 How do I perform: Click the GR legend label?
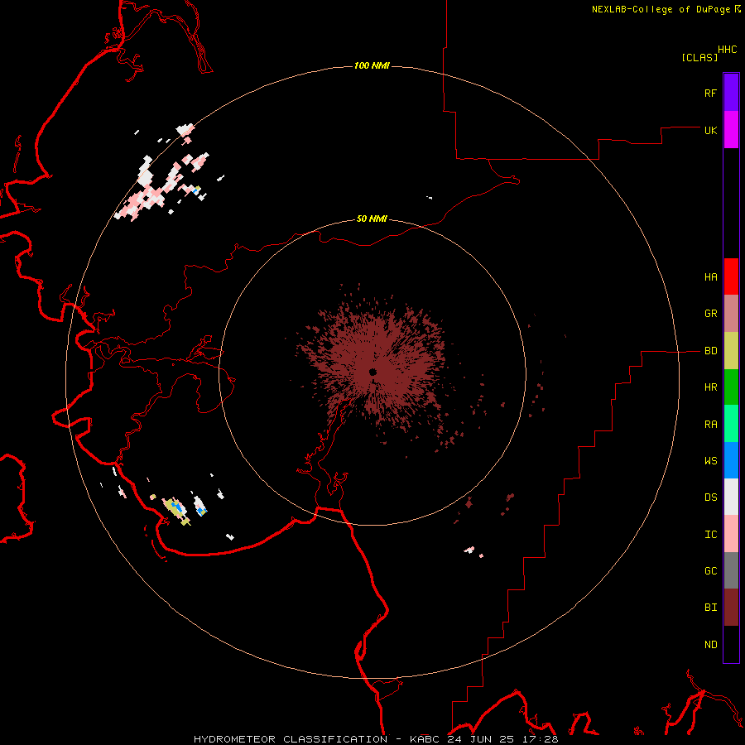(x=710, y=314)
